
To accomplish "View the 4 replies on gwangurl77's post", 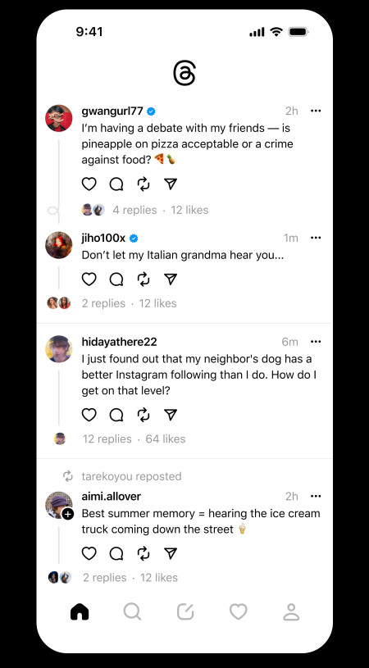I will click(x=134, y=210).
